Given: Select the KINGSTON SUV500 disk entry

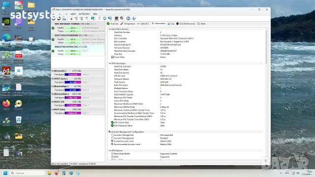Looking at the screenshot, I should (x=78, y=50).
